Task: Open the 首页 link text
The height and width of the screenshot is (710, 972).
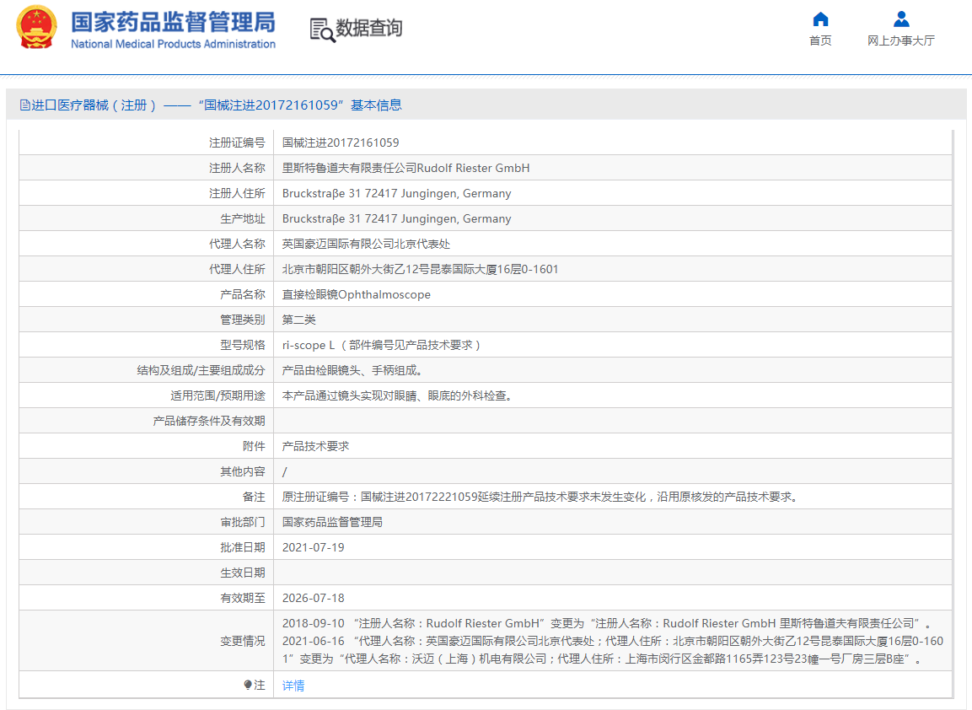Action: 820,41
